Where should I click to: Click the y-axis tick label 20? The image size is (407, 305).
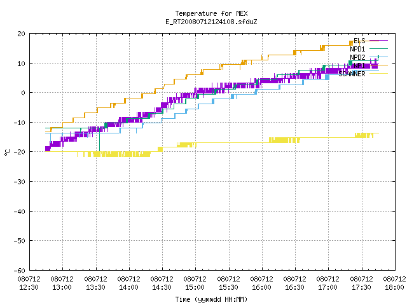(x=22, y=34)
